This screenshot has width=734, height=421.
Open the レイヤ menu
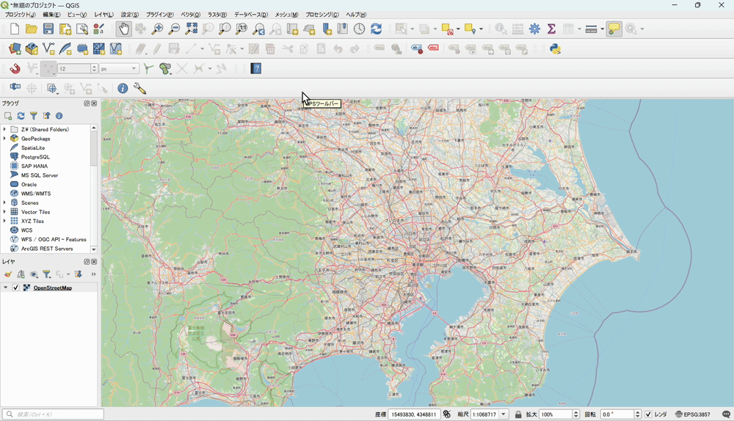(x=103, y=15)
